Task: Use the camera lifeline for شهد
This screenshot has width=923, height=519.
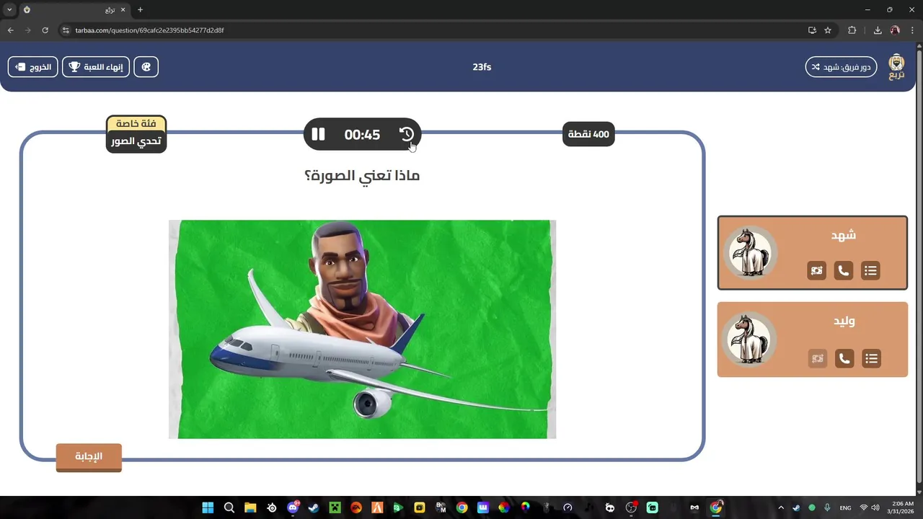Action: pyautogui.click(x=816, y=271)
